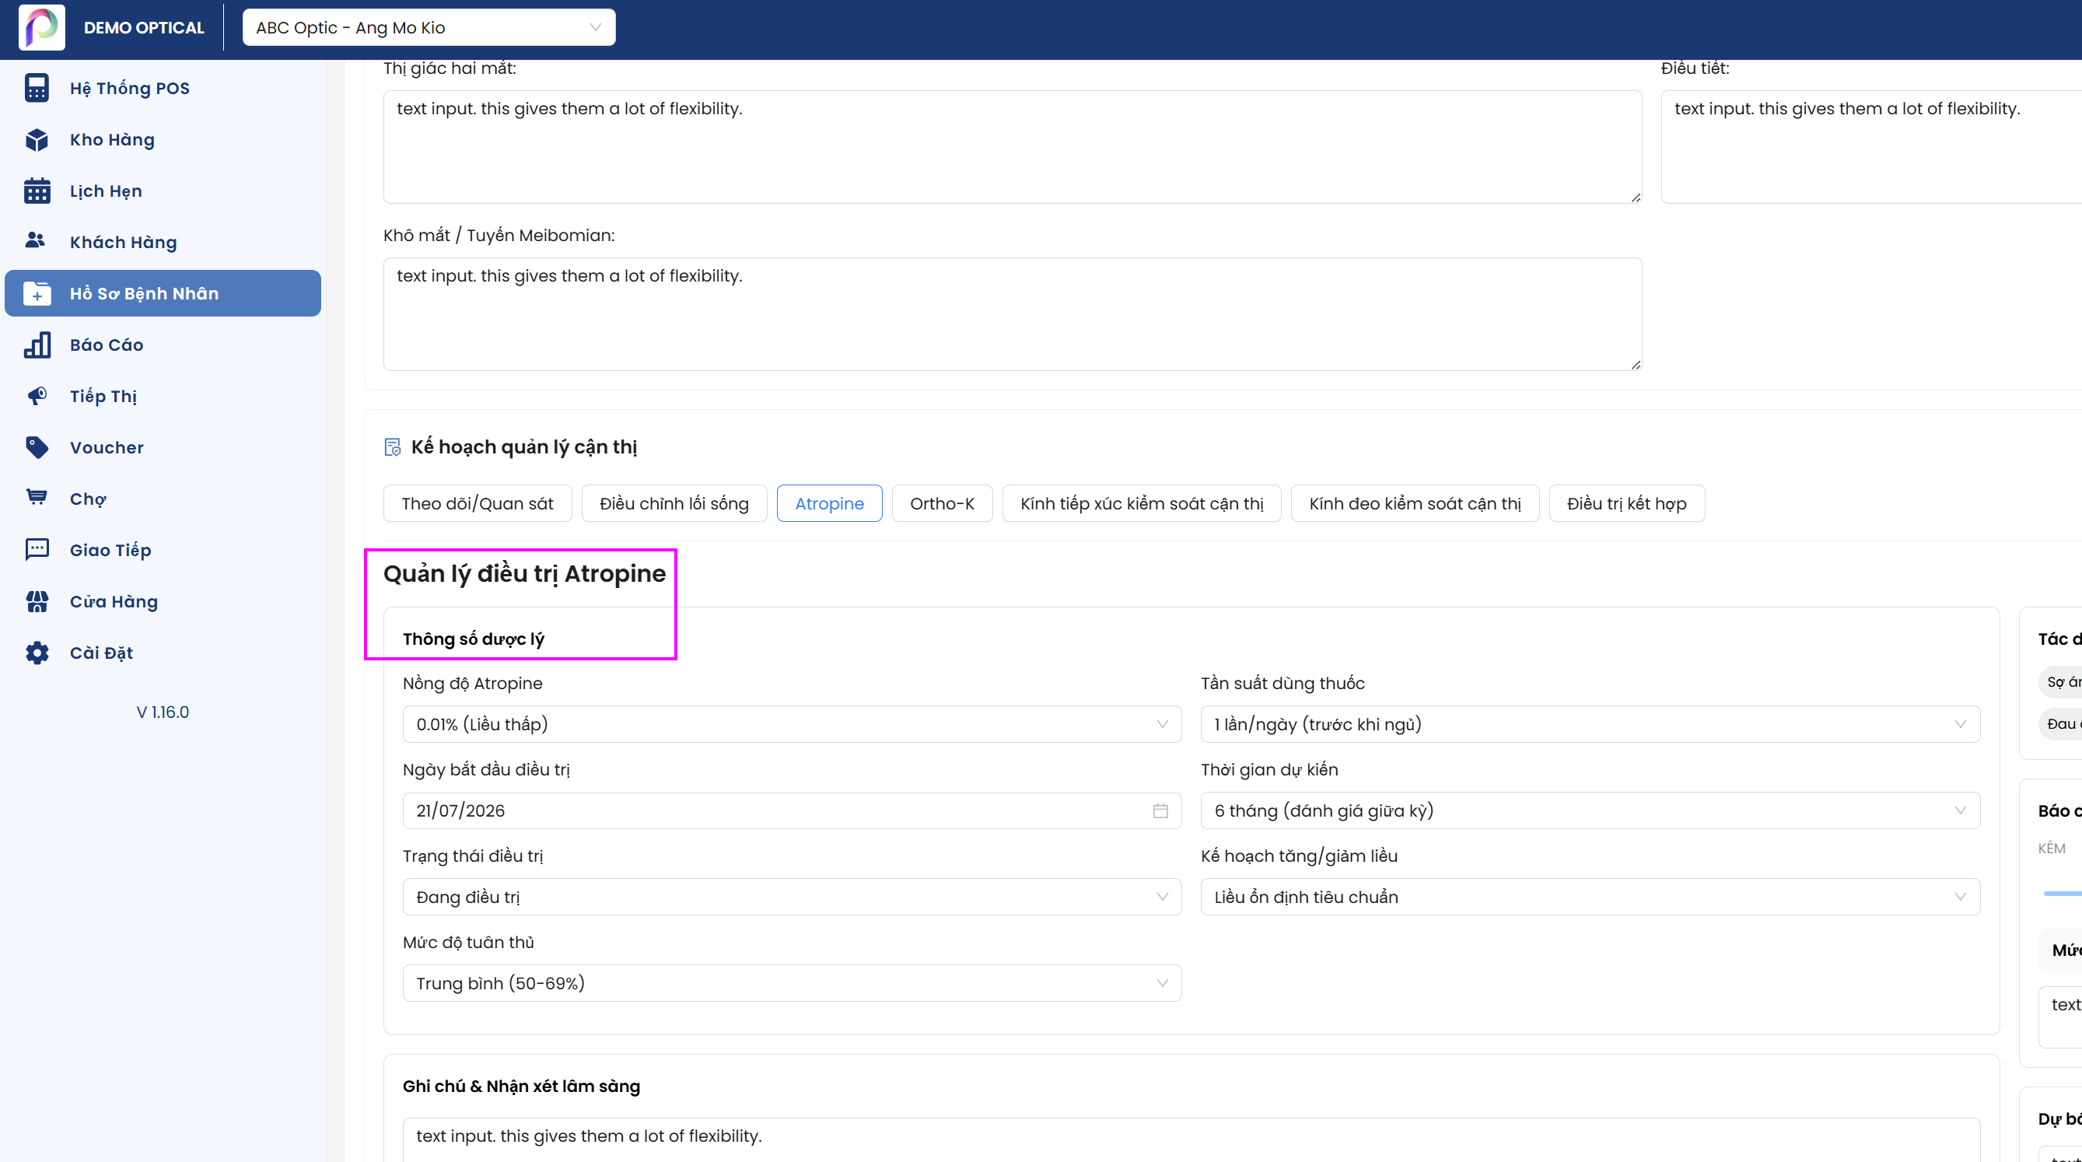This screenshot has height=1162, width=2082.
Task: Click the Khách Hàng people icon
Action: coord(37,241)
